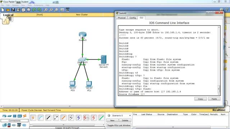Click the [Root] navigation label
Image resolution: width=230 pixels, height=129 pixels.
click(40, 15)
